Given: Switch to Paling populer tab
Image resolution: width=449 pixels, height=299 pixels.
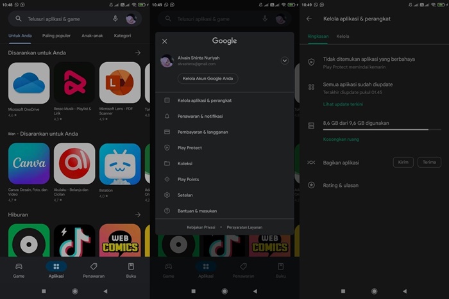Looking at the screenshot, I should [56, 36].
